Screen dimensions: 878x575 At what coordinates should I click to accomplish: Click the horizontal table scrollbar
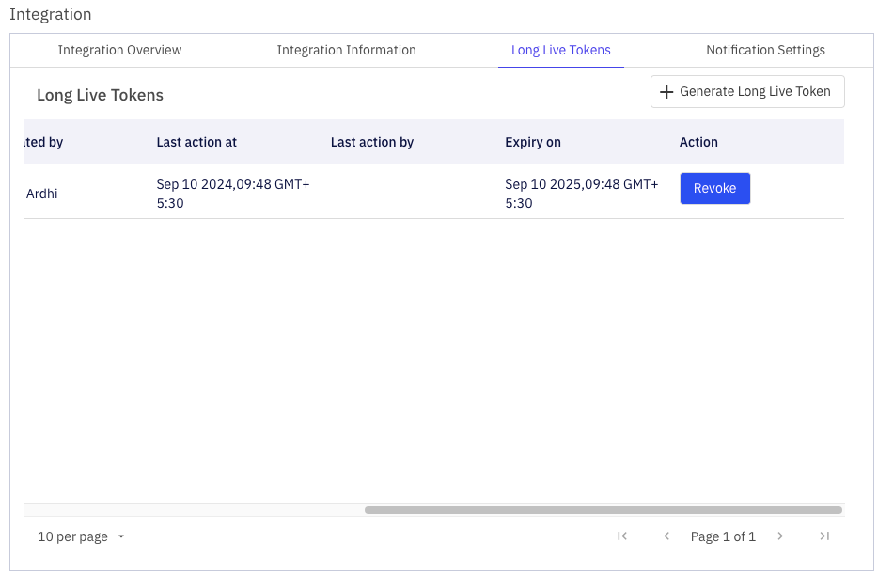click(x=604, y=509)
